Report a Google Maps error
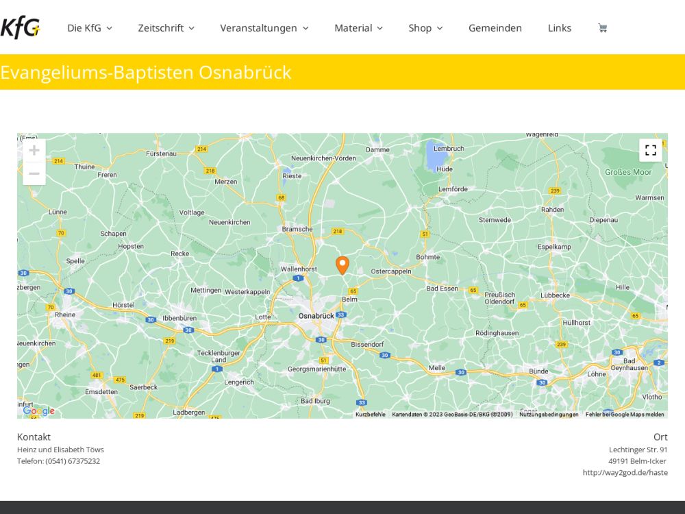 (624, 414)
